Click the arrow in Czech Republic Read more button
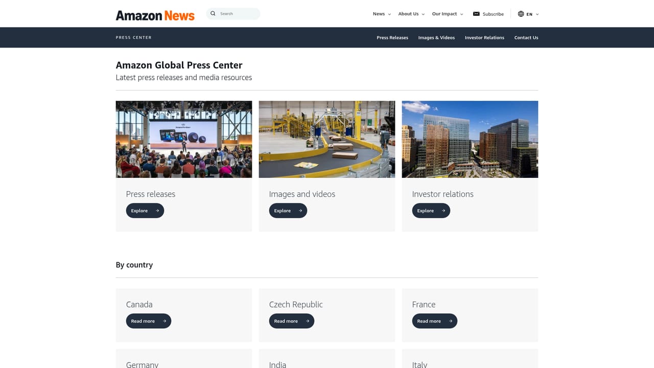Viewport: 654px width, 368px height. click(x=308, y=321)
